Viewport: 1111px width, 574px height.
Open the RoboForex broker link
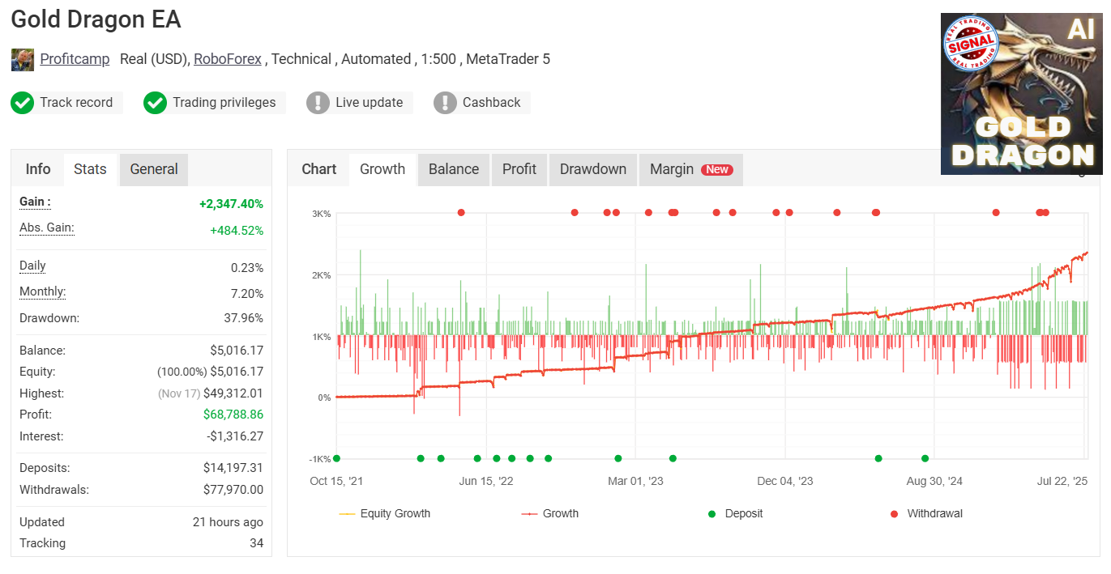[228, 59]
